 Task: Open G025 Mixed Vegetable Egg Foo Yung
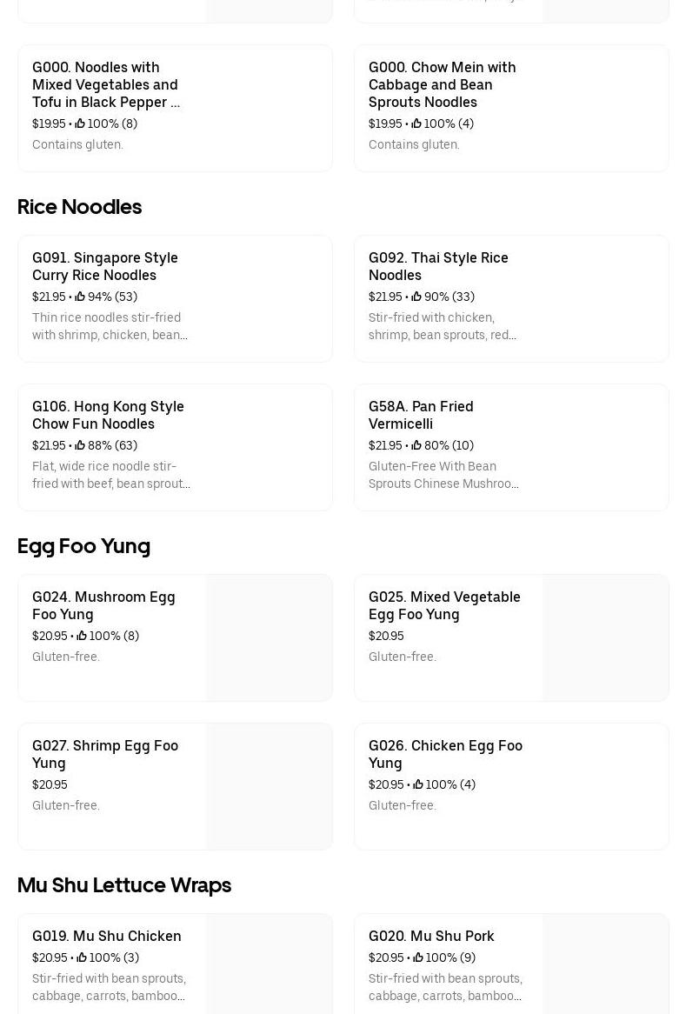tap(444, 605)
